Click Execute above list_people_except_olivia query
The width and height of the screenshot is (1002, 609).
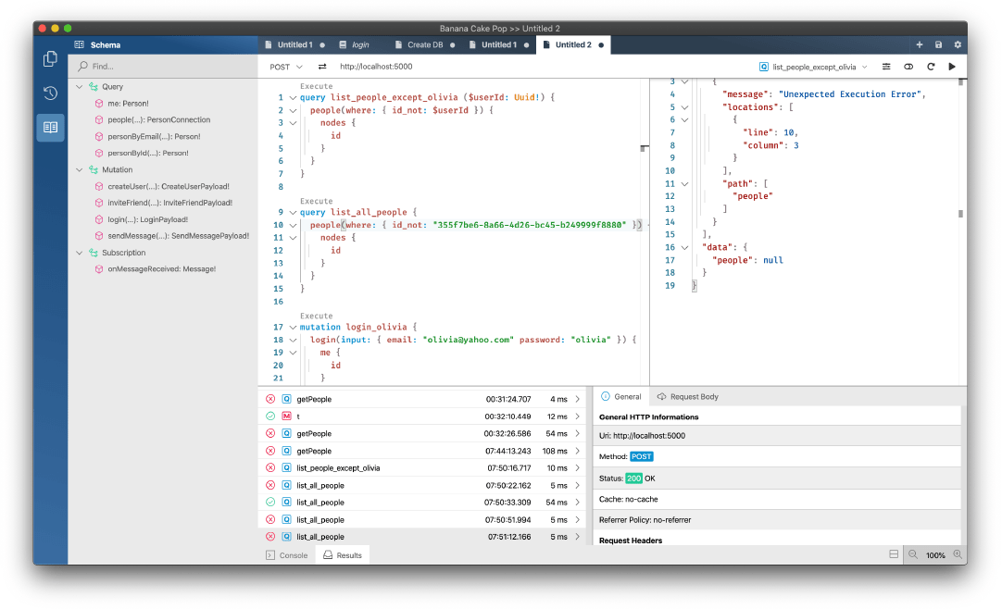(317, 86)
